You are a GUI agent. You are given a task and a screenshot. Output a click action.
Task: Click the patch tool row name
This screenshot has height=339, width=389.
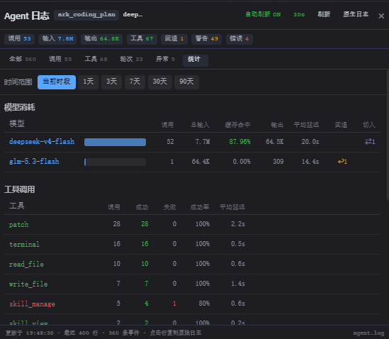point(19,225)
